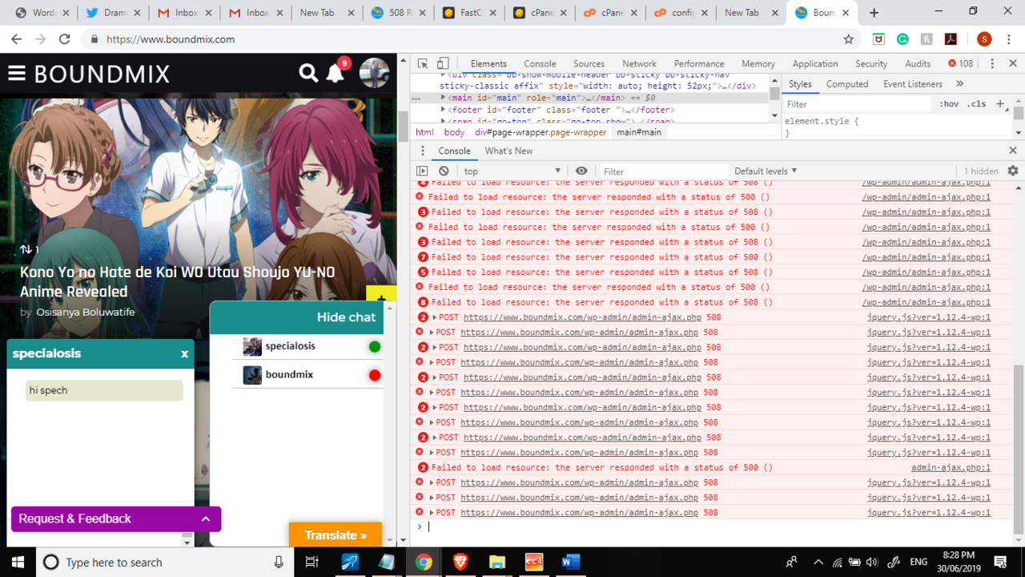Open console settings gear
1025x577 pixels.
pos(1013,171)
